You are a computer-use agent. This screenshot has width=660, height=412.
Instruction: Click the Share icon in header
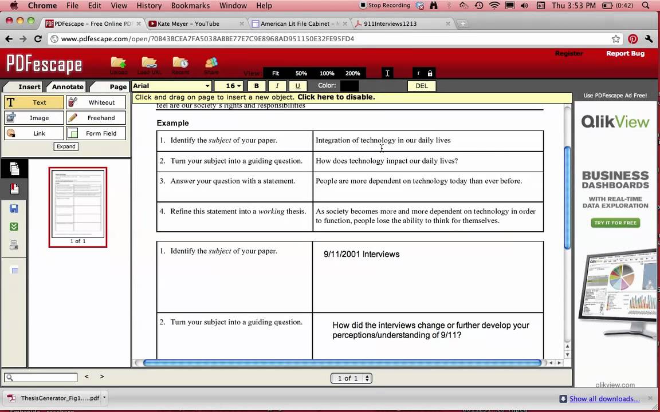click(x=211, y=64)
